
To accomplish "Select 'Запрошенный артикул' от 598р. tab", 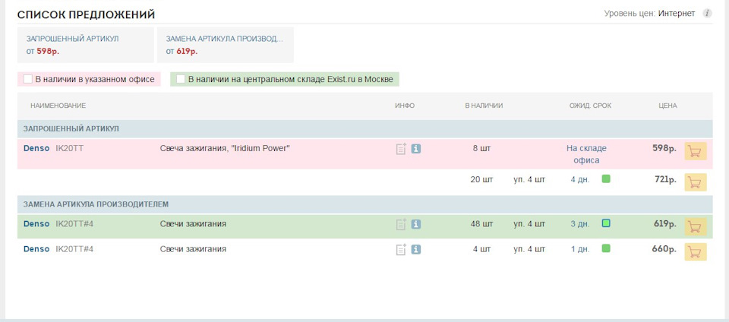I will tap(86, 45).
